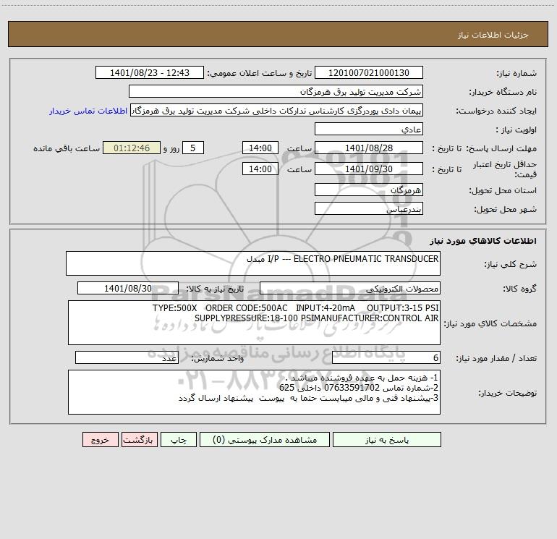Open مشاهده مدارک پیوستی (0) button
This screenshot has height=539, width=557.
pyautogui.click(x=265, y=439)
